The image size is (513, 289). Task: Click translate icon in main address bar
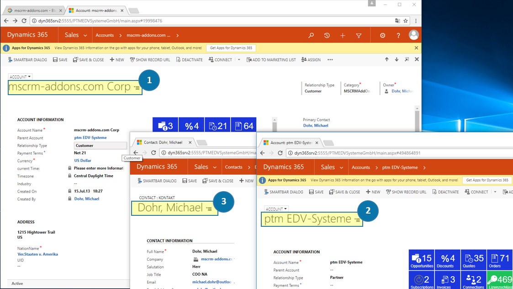coord(397,21)
